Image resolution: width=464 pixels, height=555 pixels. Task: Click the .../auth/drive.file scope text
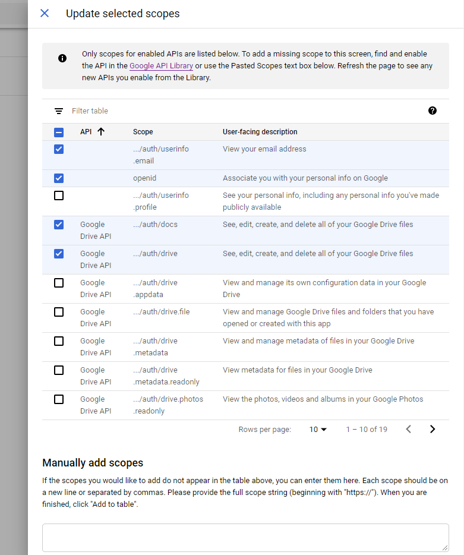click(162, 312)
